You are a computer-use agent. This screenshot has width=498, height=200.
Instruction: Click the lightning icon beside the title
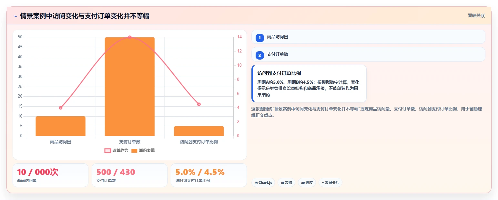[15, 16]
